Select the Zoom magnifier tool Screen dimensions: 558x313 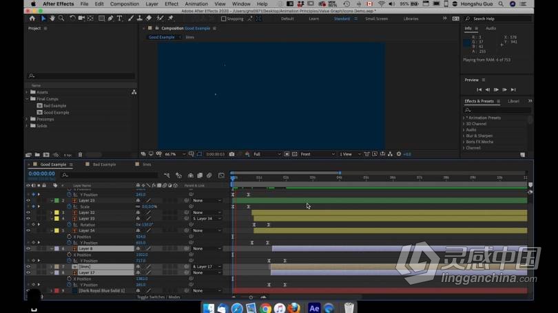click(61, 18)
